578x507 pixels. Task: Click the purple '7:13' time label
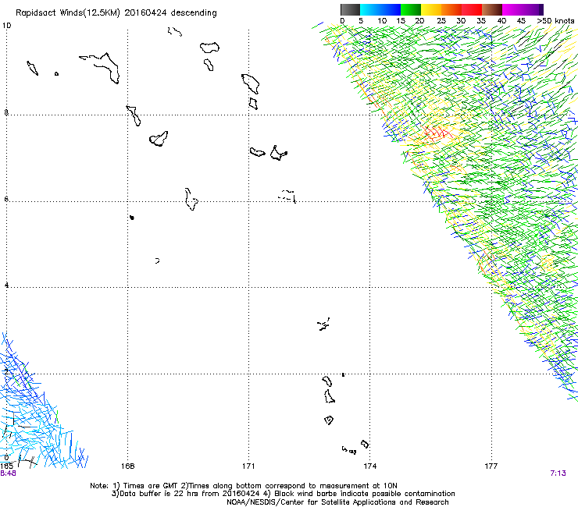558,473
